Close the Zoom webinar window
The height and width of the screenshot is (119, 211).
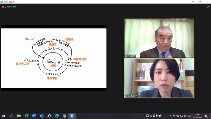coord(207,2)
